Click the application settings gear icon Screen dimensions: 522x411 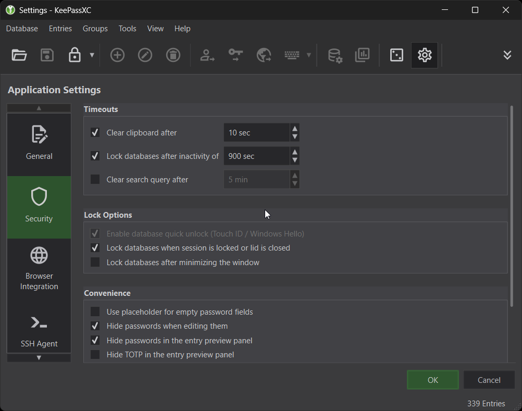[x=425, y=55]
